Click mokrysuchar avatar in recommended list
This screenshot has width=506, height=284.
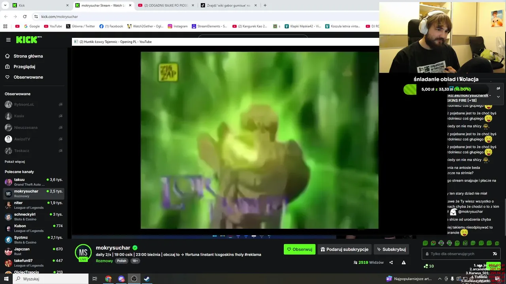pyautogui.click(x=8, y=194)
